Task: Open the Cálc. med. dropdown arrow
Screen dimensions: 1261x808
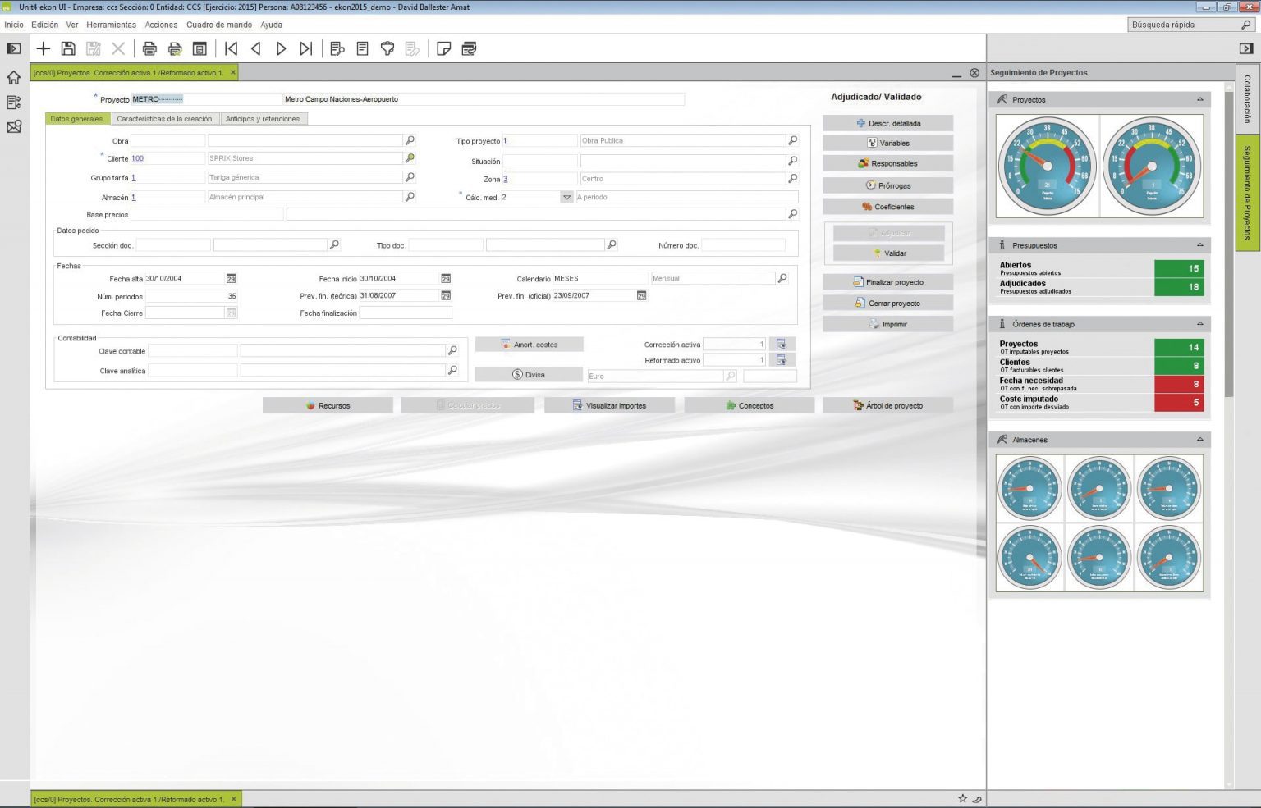Action: coord(566,198)
